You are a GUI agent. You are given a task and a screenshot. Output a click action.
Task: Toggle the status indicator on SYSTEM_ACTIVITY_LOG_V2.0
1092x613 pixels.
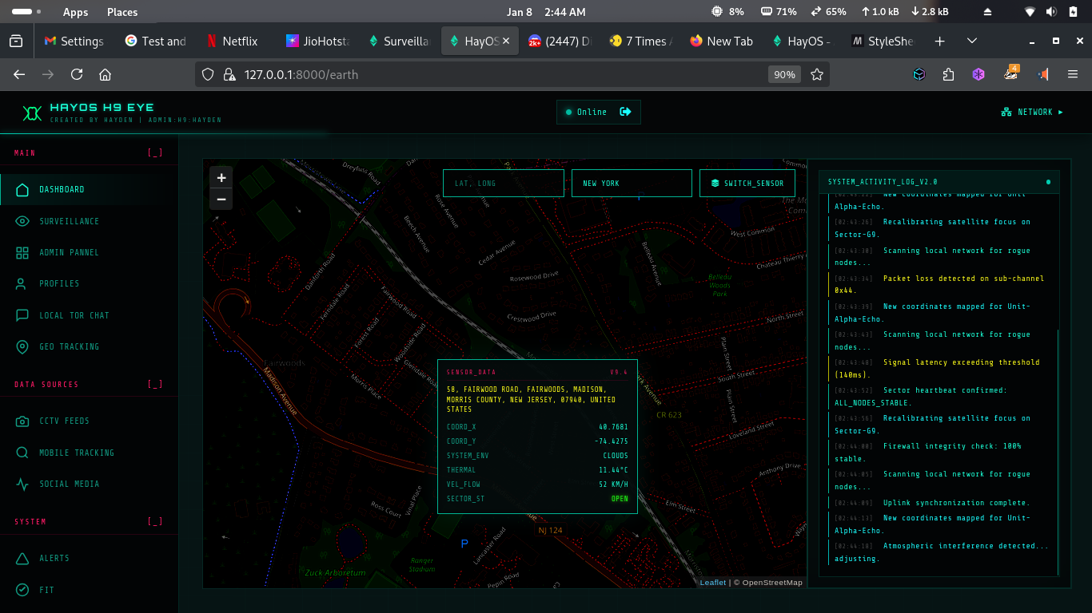(1048, 182)
